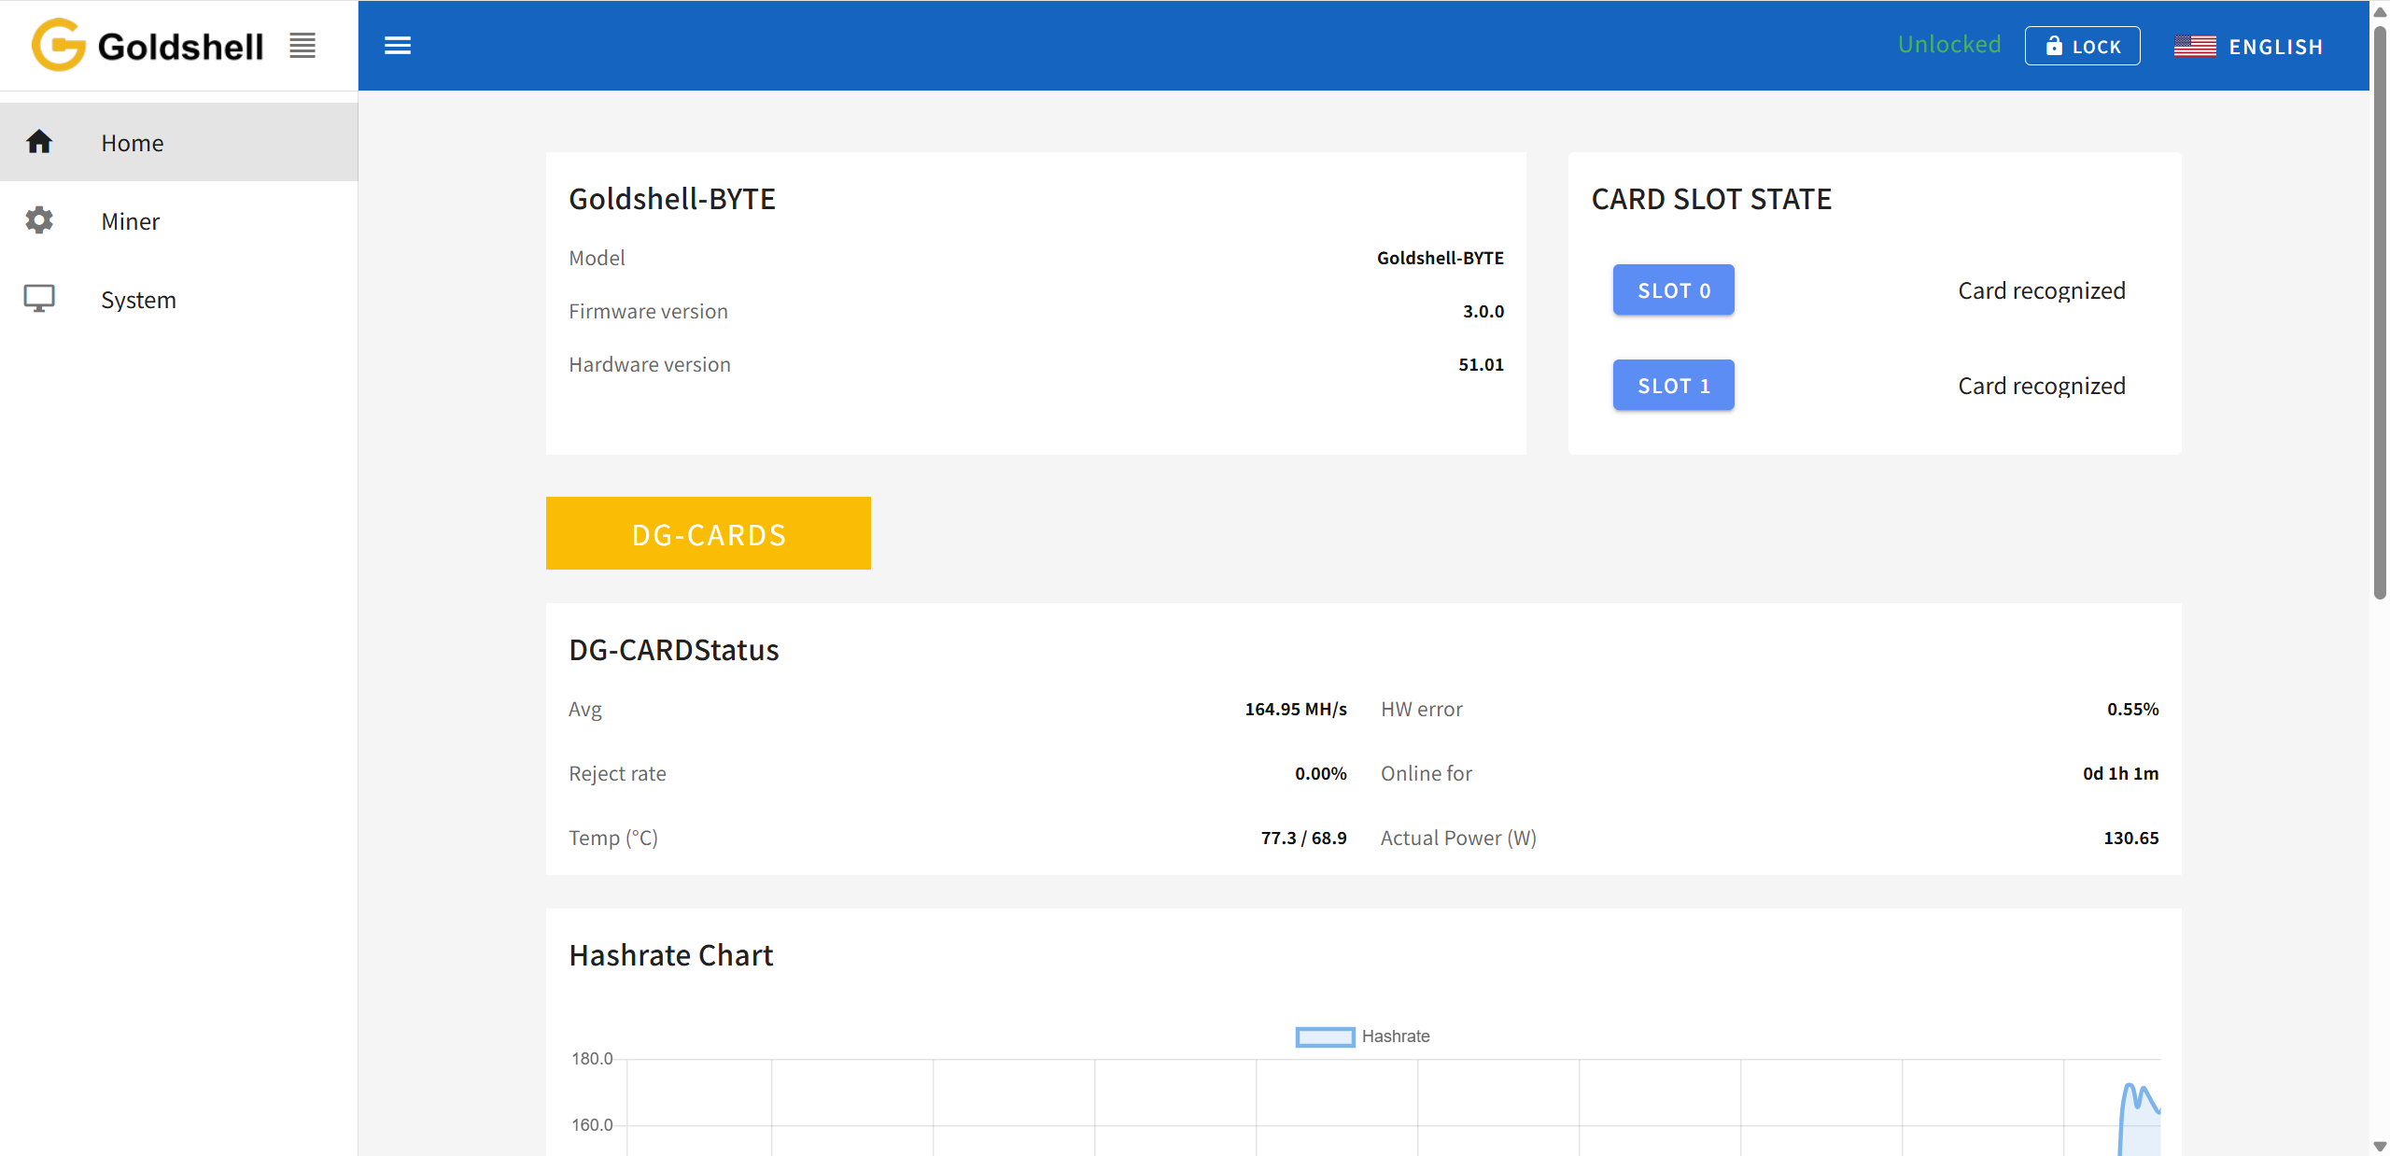
Task: Click the Firmware version label
Action: point(648,311)
